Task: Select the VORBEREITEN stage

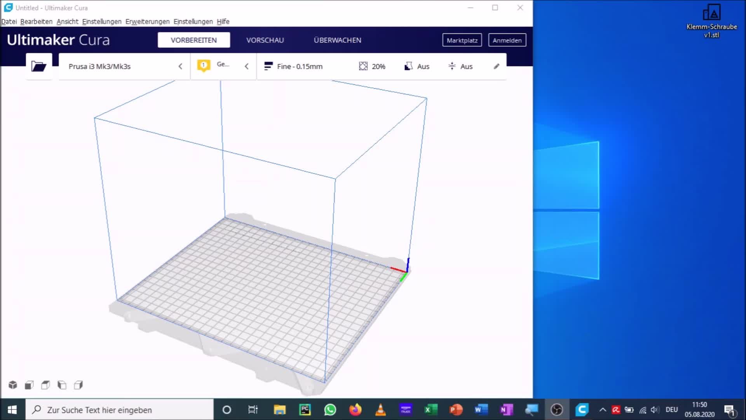Action: [x=194, y=40]
